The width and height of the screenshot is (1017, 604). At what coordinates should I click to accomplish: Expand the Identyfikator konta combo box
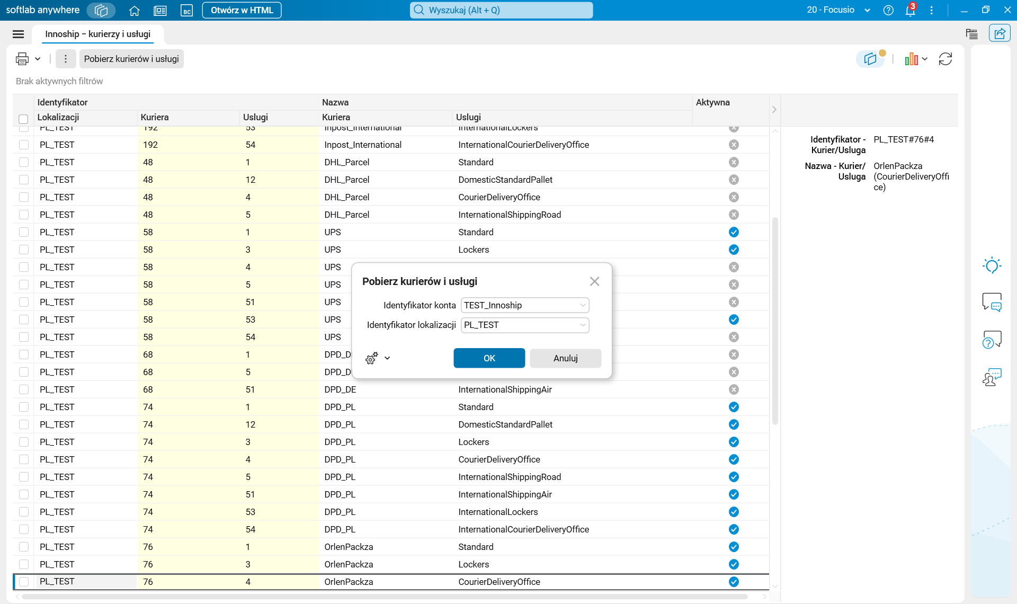coord(583,305)
